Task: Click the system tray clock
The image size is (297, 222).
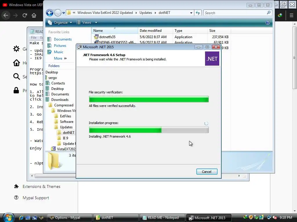Action: 286,218
